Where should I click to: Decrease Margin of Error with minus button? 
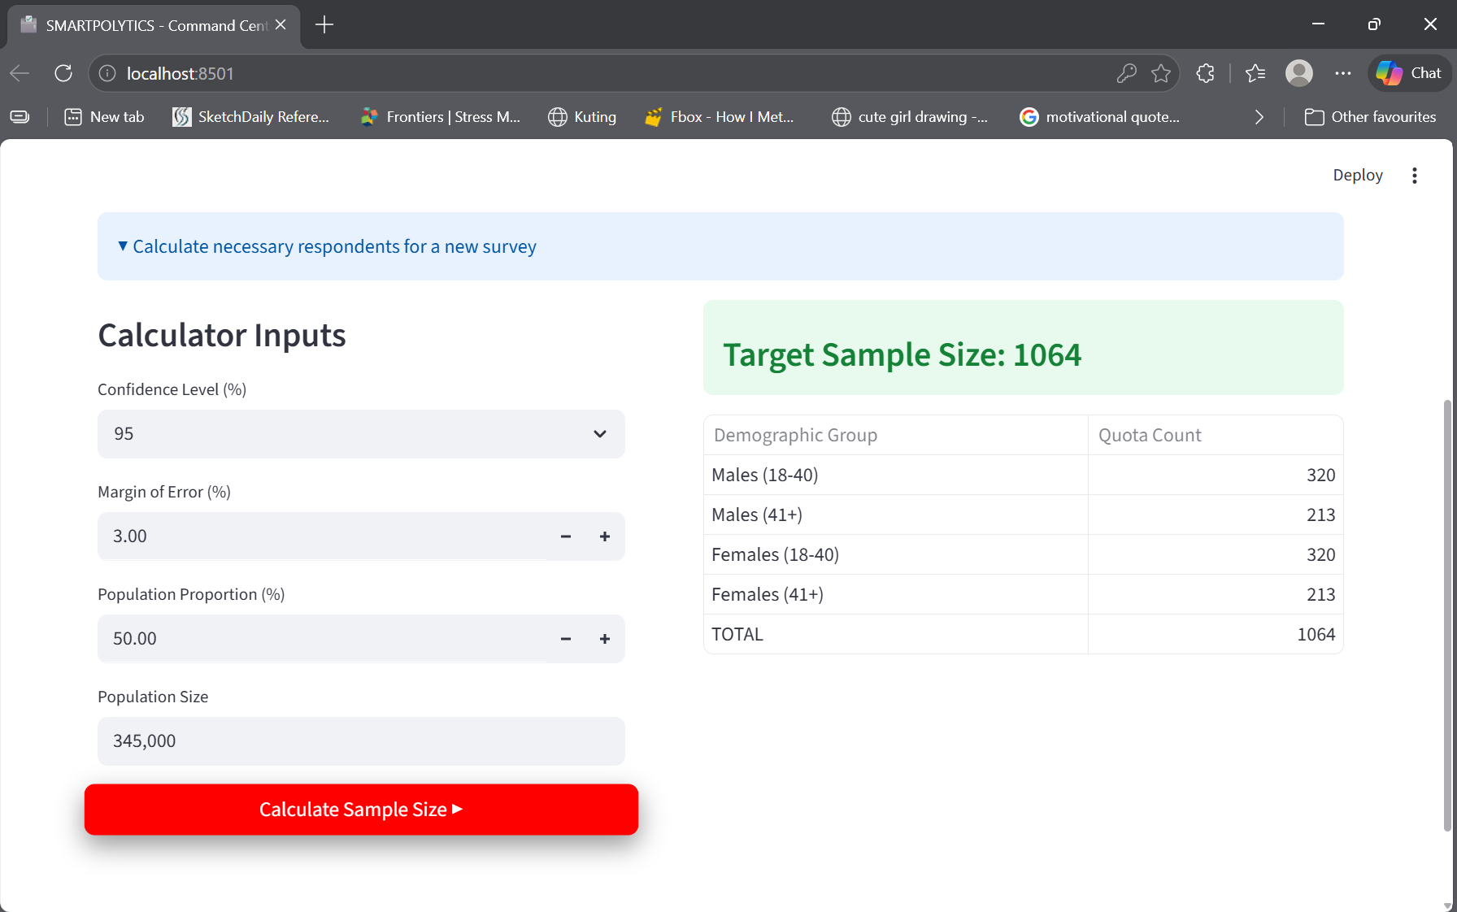click(566, 536)
